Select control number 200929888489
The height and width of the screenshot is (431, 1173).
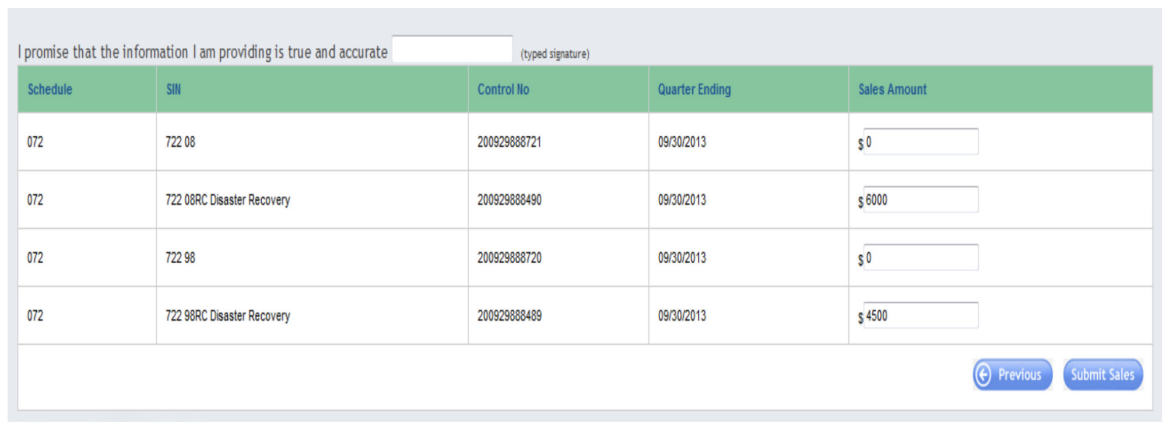[509, 316]
